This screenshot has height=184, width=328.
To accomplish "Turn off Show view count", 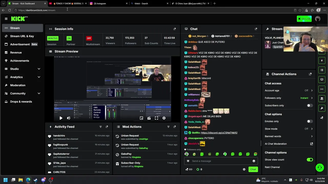I will point(310,160).
